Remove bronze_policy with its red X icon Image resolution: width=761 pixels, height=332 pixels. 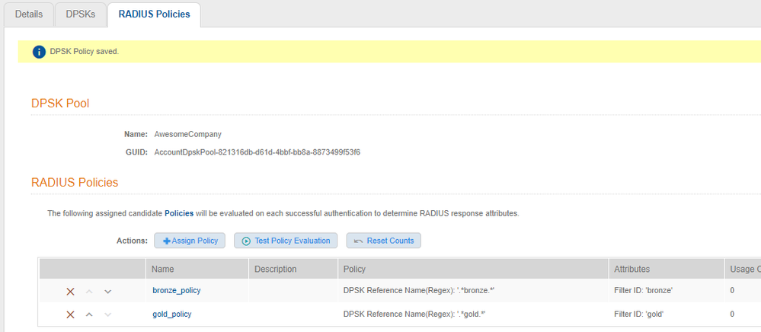click(70, 291)
